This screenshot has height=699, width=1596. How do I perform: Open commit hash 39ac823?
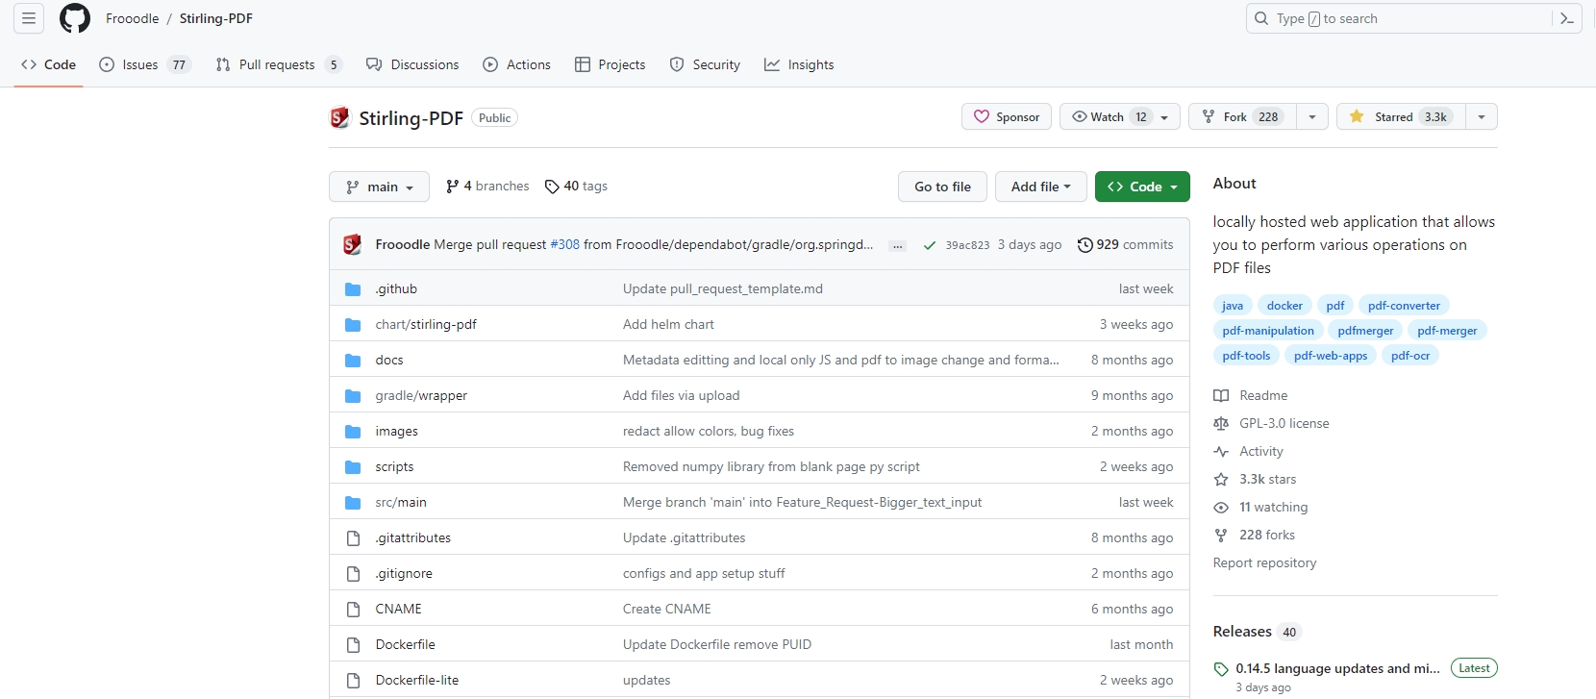[x=967, y=245]
